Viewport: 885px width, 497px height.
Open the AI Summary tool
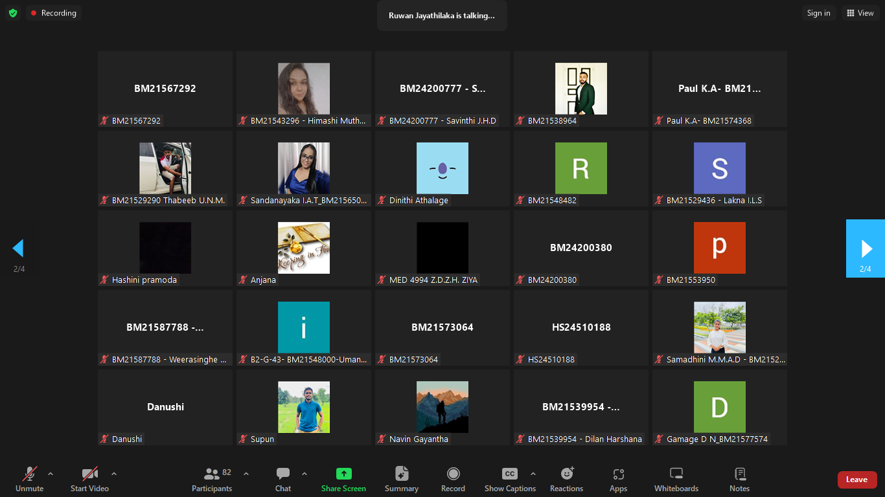point(402,479)
